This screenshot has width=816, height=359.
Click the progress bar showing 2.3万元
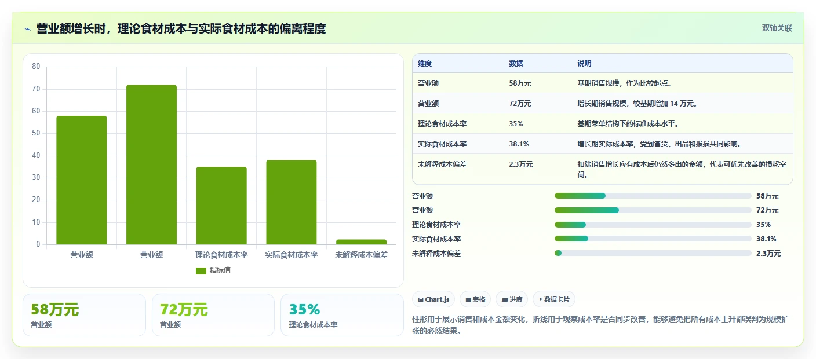click(x=653, y=254)
